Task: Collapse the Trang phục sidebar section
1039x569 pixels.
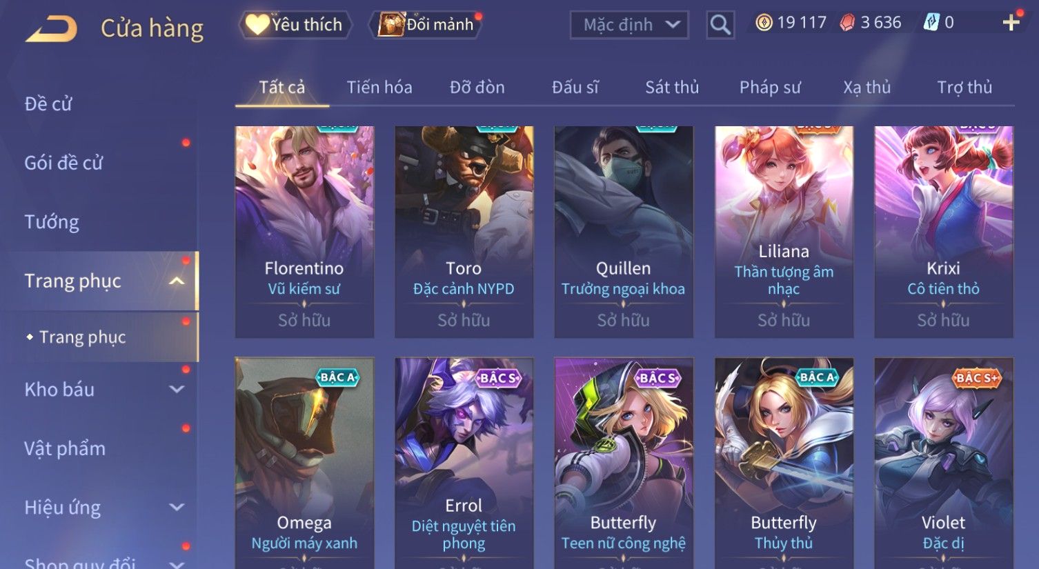Action: click(177, 281)
